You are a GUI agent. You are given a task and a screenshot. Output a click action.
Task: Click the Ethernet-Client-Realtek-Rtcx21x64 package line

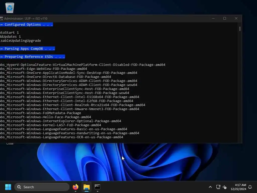[73, 105]
